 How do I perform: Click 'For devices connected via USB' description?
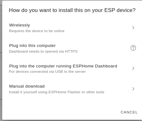coord(47,72)
